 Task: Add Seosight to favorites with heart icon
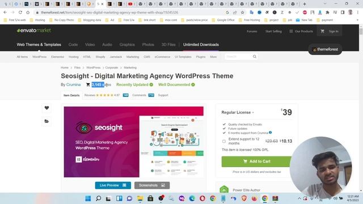click(x=47, y=108)
